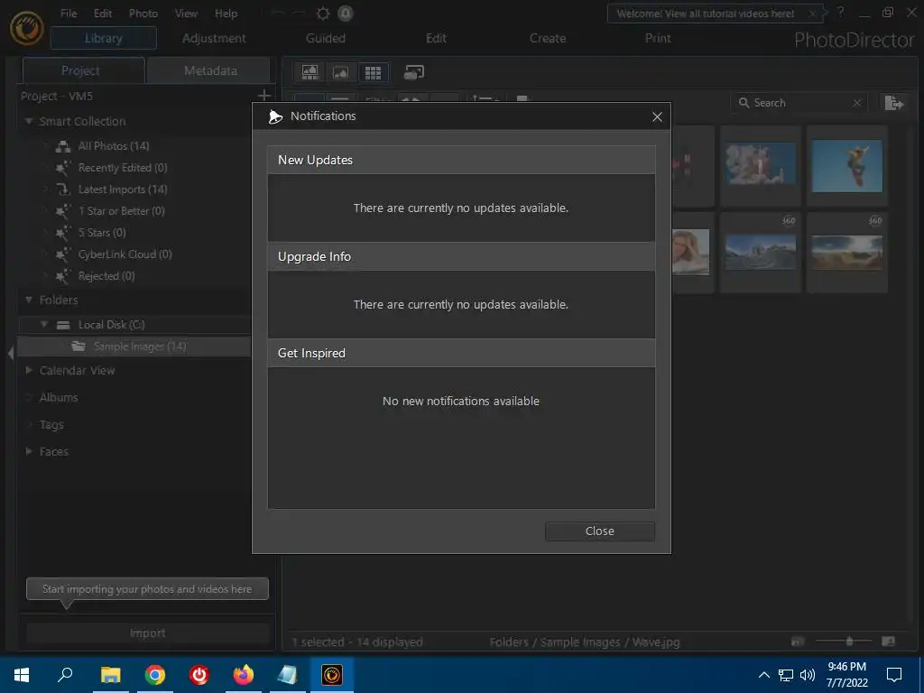Switch to browser grid view icon
This screenshot has width=924, height=693.
point(373,72)
